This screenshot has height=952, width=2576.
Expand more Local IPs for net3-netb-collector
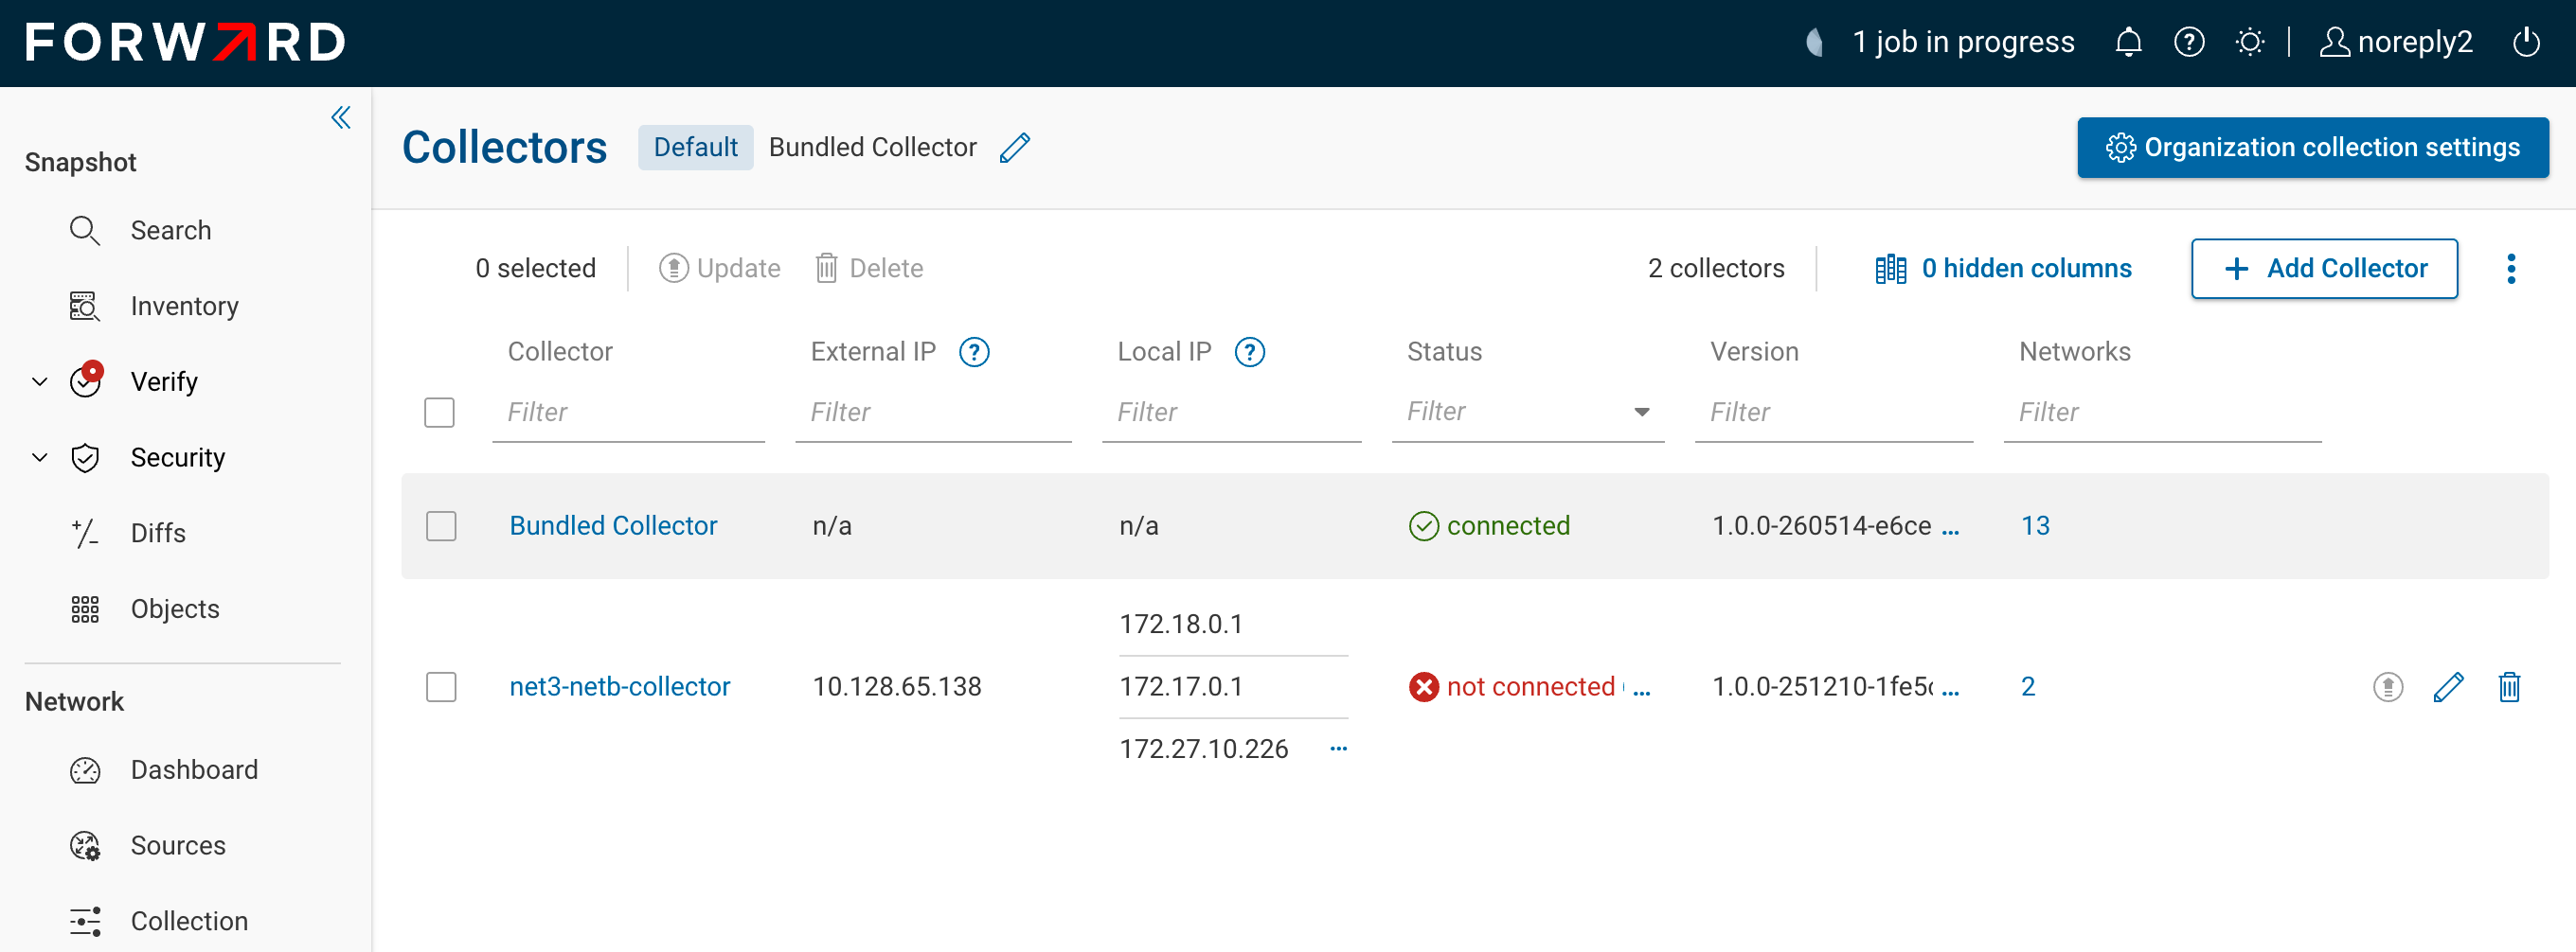click(1339, 749)
